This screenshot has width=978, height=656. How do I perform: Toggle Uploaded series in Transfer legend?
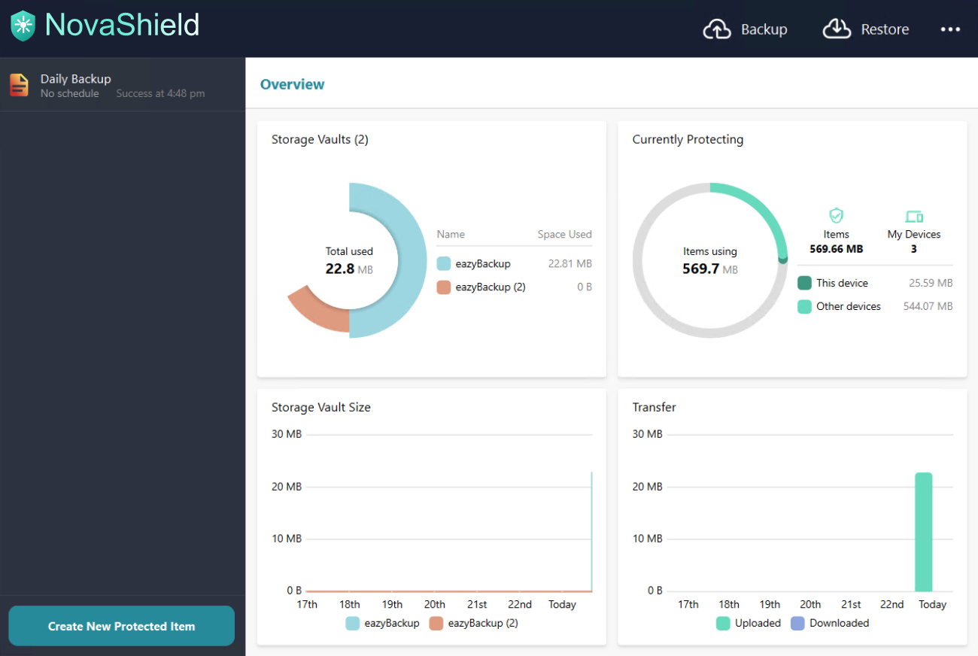[x=749, y=623]
